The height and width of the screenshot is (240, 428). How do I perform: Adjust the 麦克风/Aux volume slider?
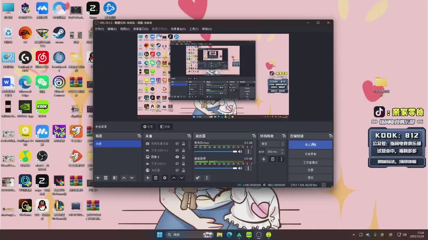click(216, 151)
